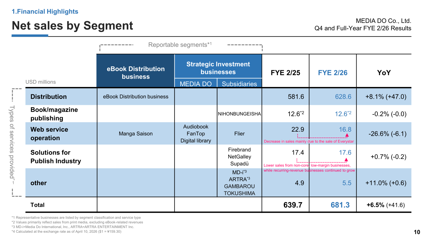Click 'GAMBAROU' in the other row
Image resolution: width=423 pixels, height=238 pixels.
click(x=239, y=186)
